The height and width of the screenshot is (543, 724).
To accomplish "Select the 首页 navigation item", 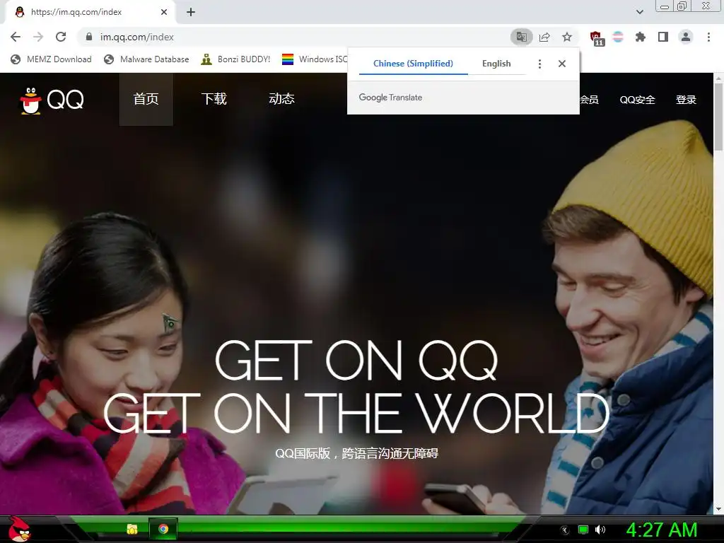I will [x=146, y=99].
